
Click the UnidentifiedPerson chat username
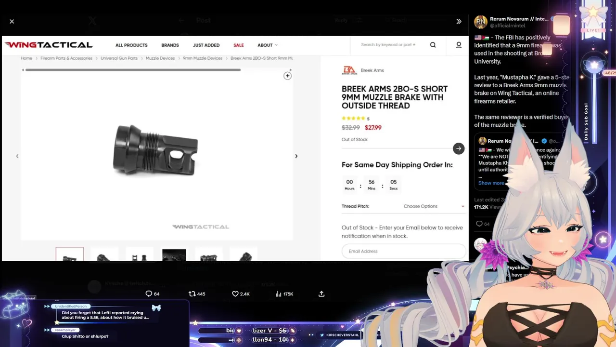click(71, 307)
